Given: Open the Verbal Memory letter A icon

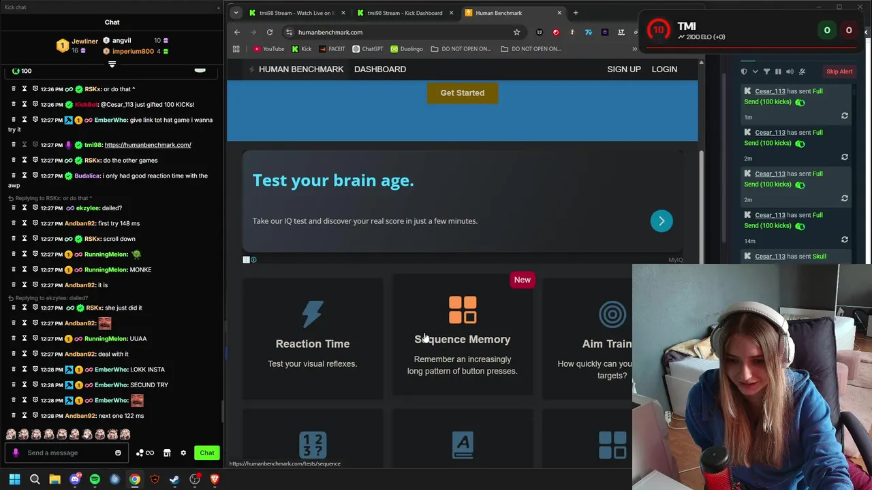Looking at the screenshot, I should (x=463, y=445).
